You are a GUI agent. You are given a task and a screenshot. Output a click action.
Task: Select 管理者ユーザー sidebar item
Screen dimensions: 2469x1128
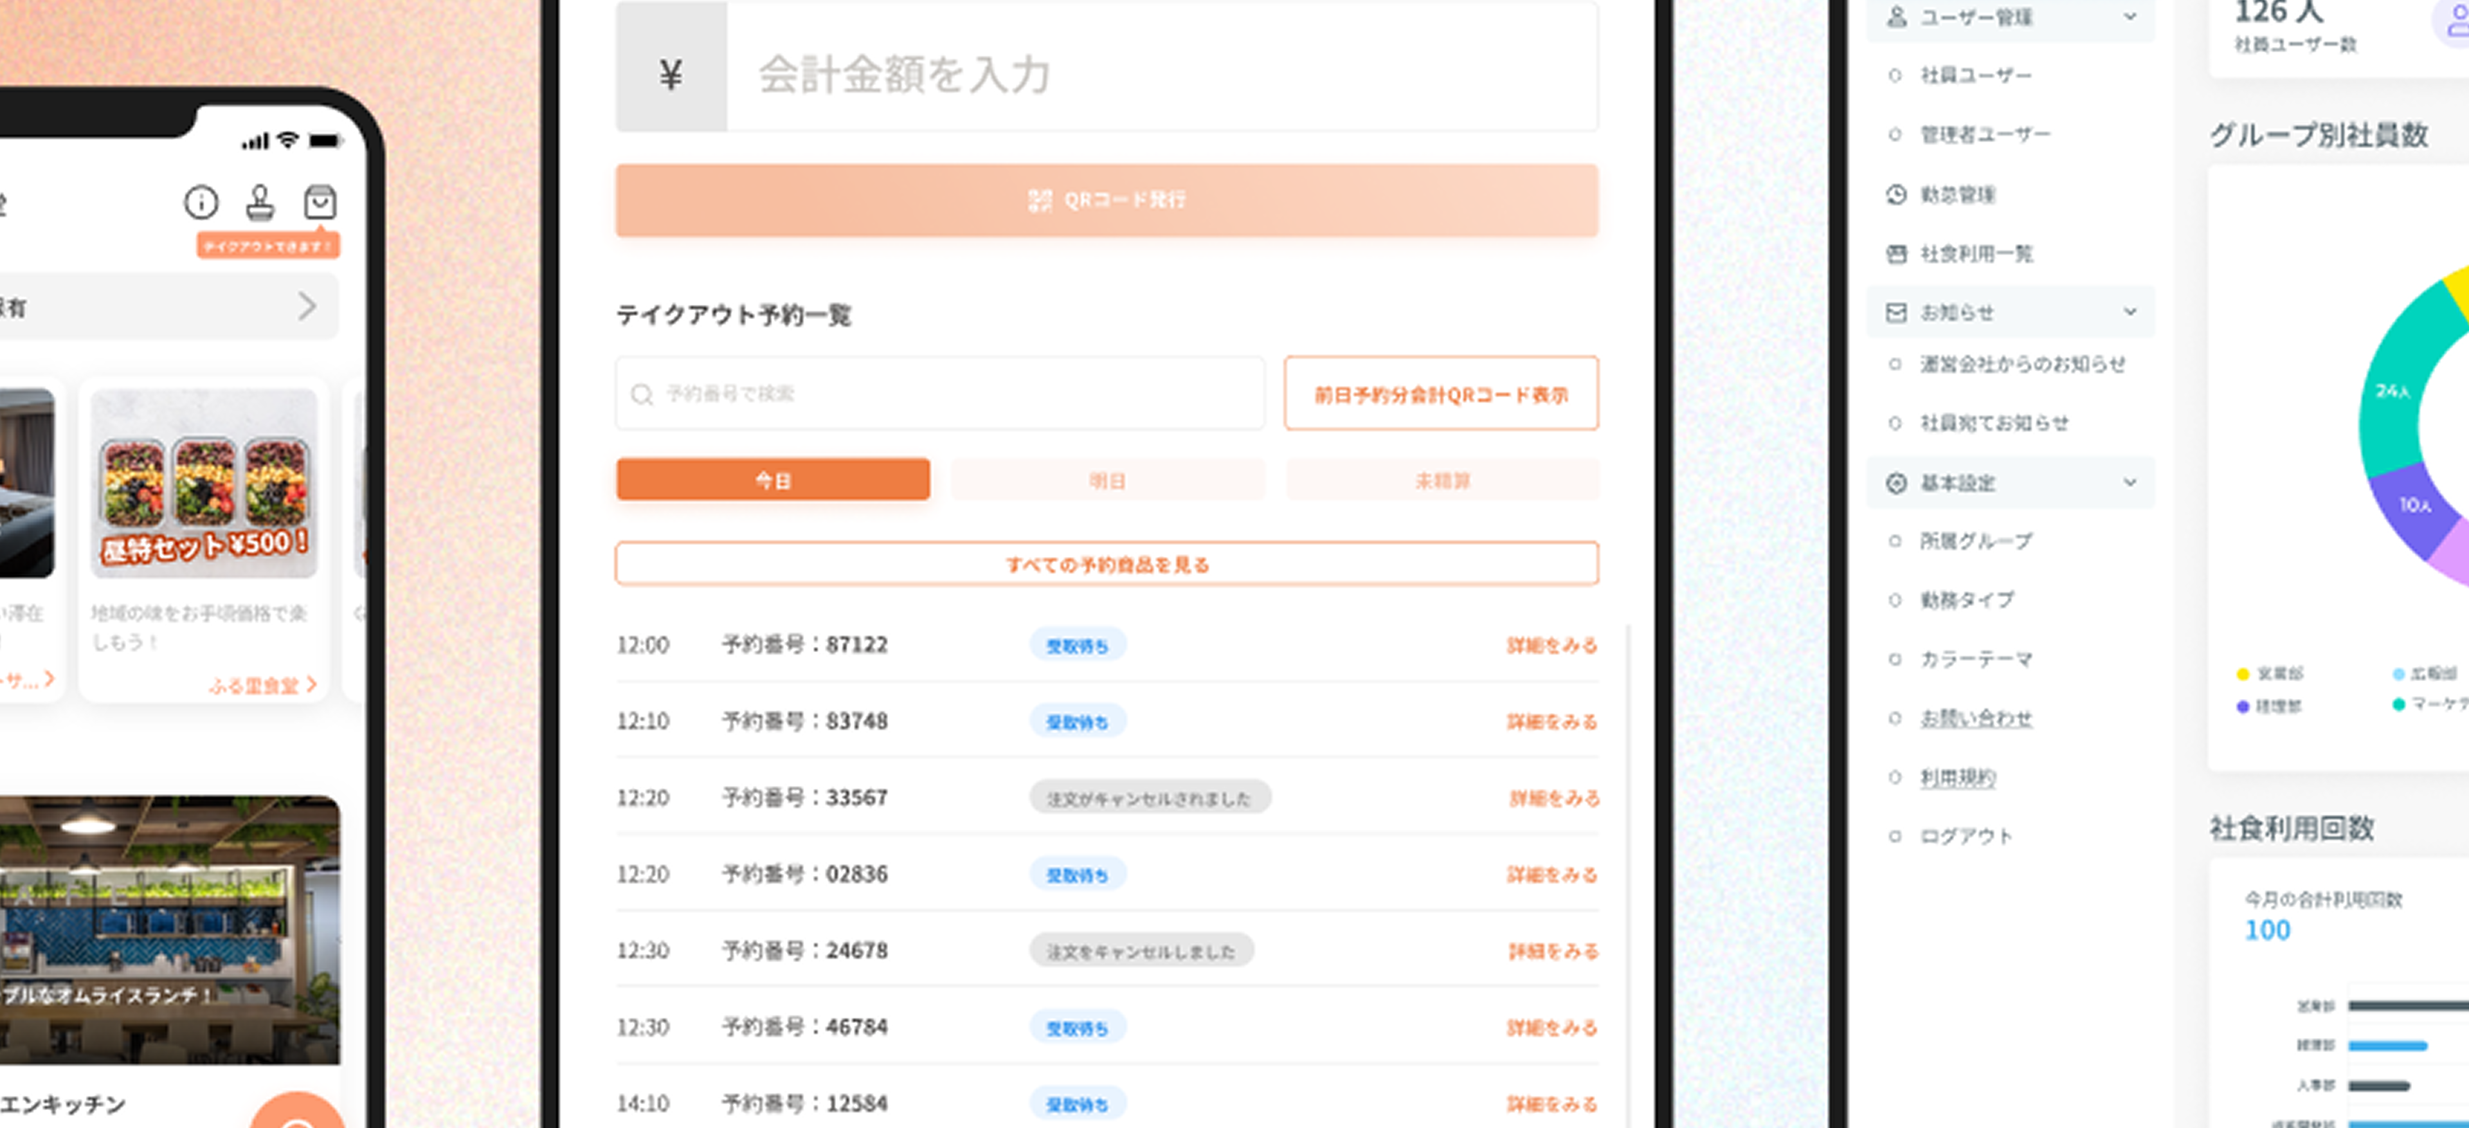[1984, 135]
